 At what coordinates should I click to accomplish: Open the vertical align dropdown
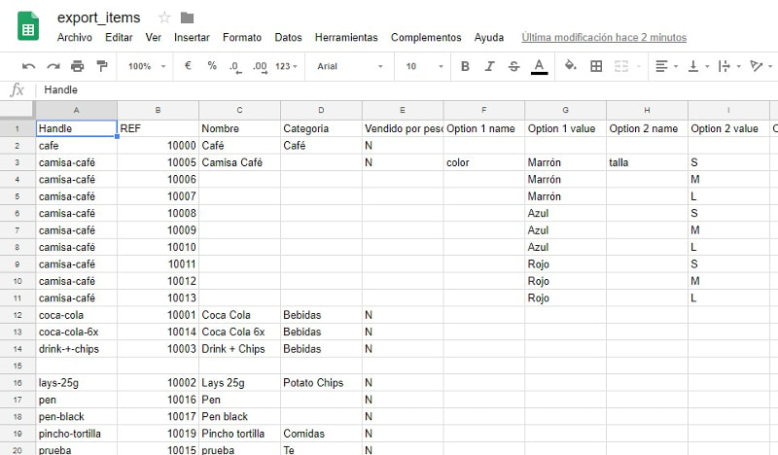coord(698,66)
